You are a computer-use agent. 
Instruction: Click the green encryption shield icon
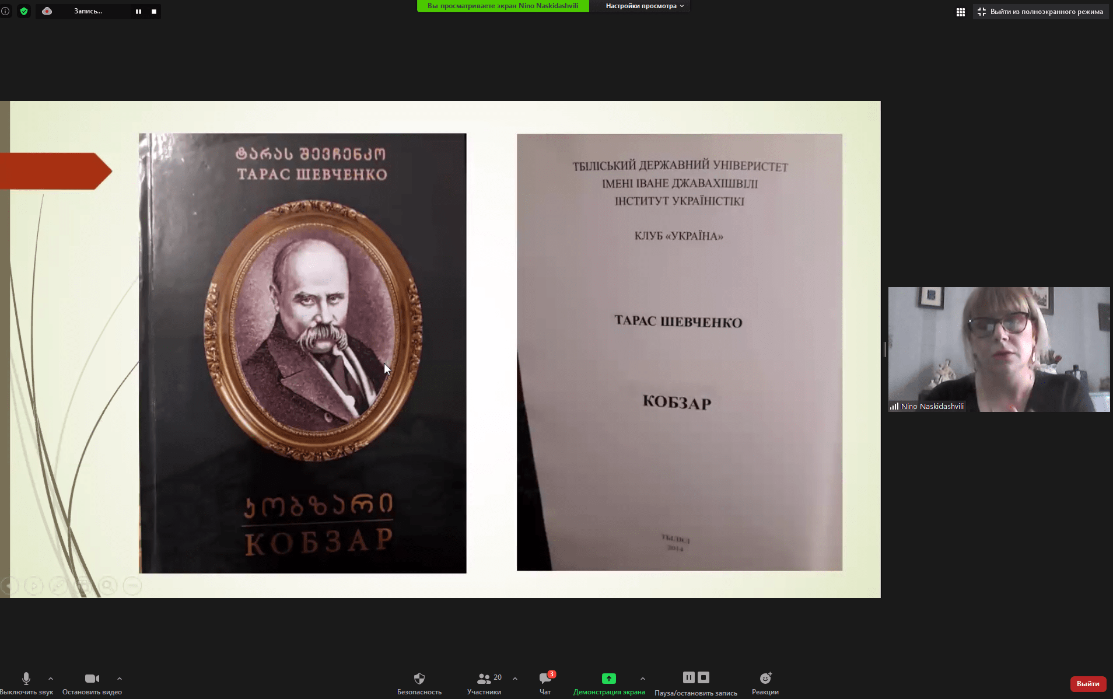[24, 11]
